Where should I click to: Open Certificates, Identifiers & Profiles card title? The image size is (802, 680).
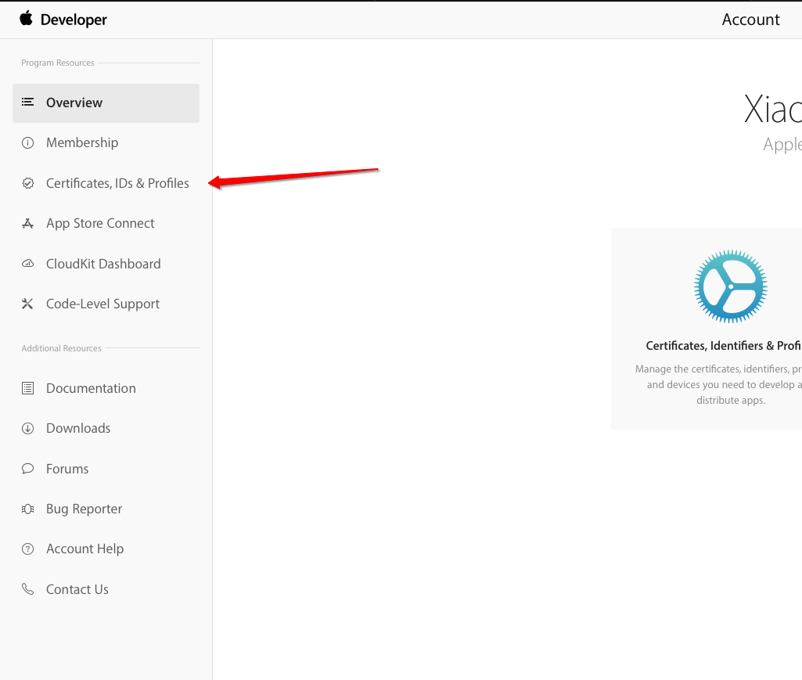(723, 346)
